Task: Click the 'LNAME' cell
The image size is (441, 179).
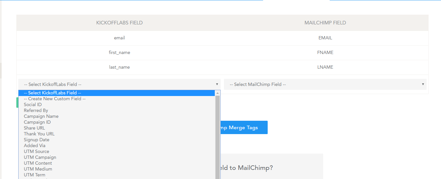Action: click(325, 67)
